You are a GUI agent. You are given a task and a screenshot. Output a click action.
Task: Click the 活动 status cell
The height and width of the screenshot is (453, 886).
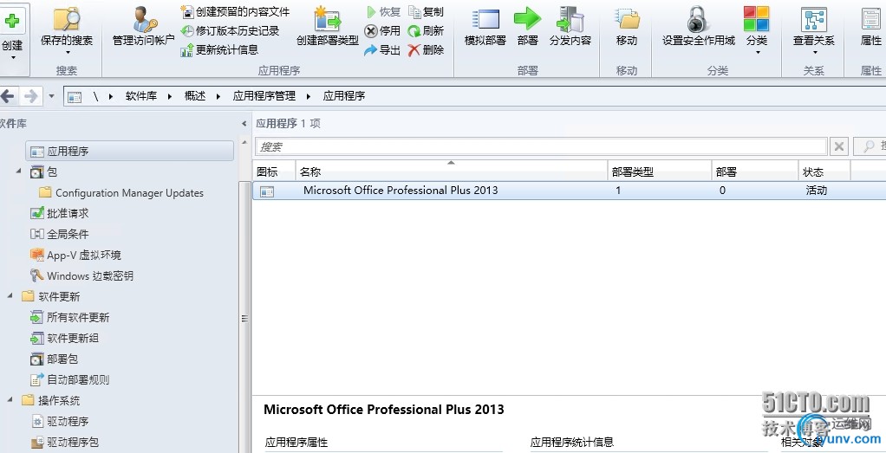[x=817, y=191]
